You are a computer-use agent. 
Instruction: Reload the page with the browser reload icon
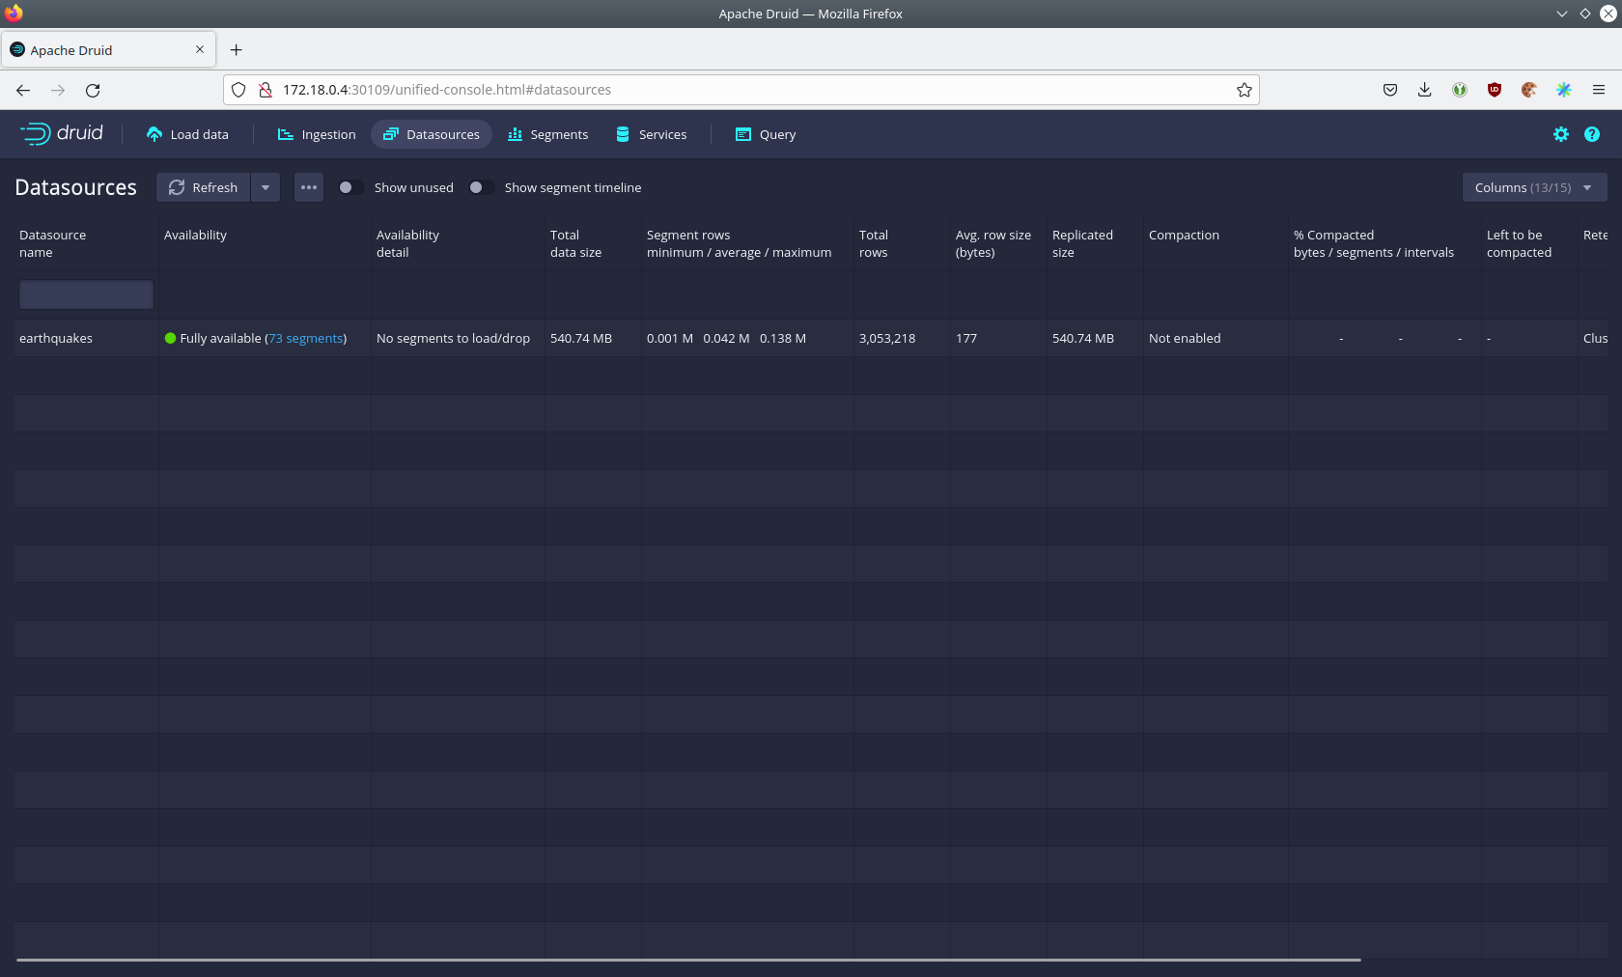(93, 90)
